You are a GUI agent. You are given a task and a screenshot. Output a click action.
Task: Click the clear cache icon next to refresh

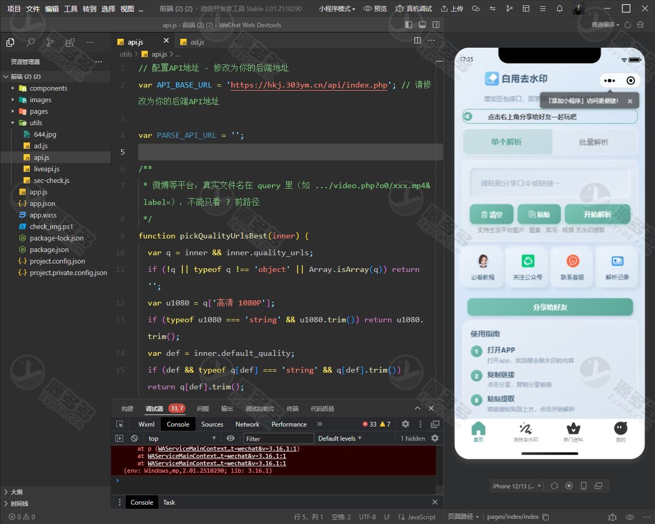(640, 25)
